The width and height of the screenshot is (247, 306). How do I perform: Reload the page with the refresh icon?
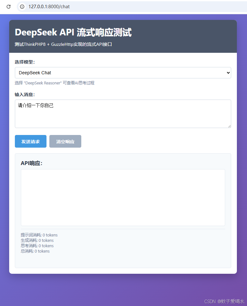point(9,7)
